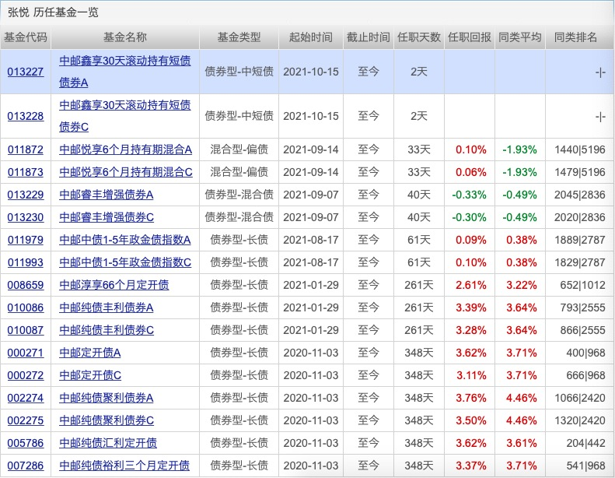
Task: Open 中邮纯债丰利债券C link
Action: pyautogui.click(x=107, y=330)
